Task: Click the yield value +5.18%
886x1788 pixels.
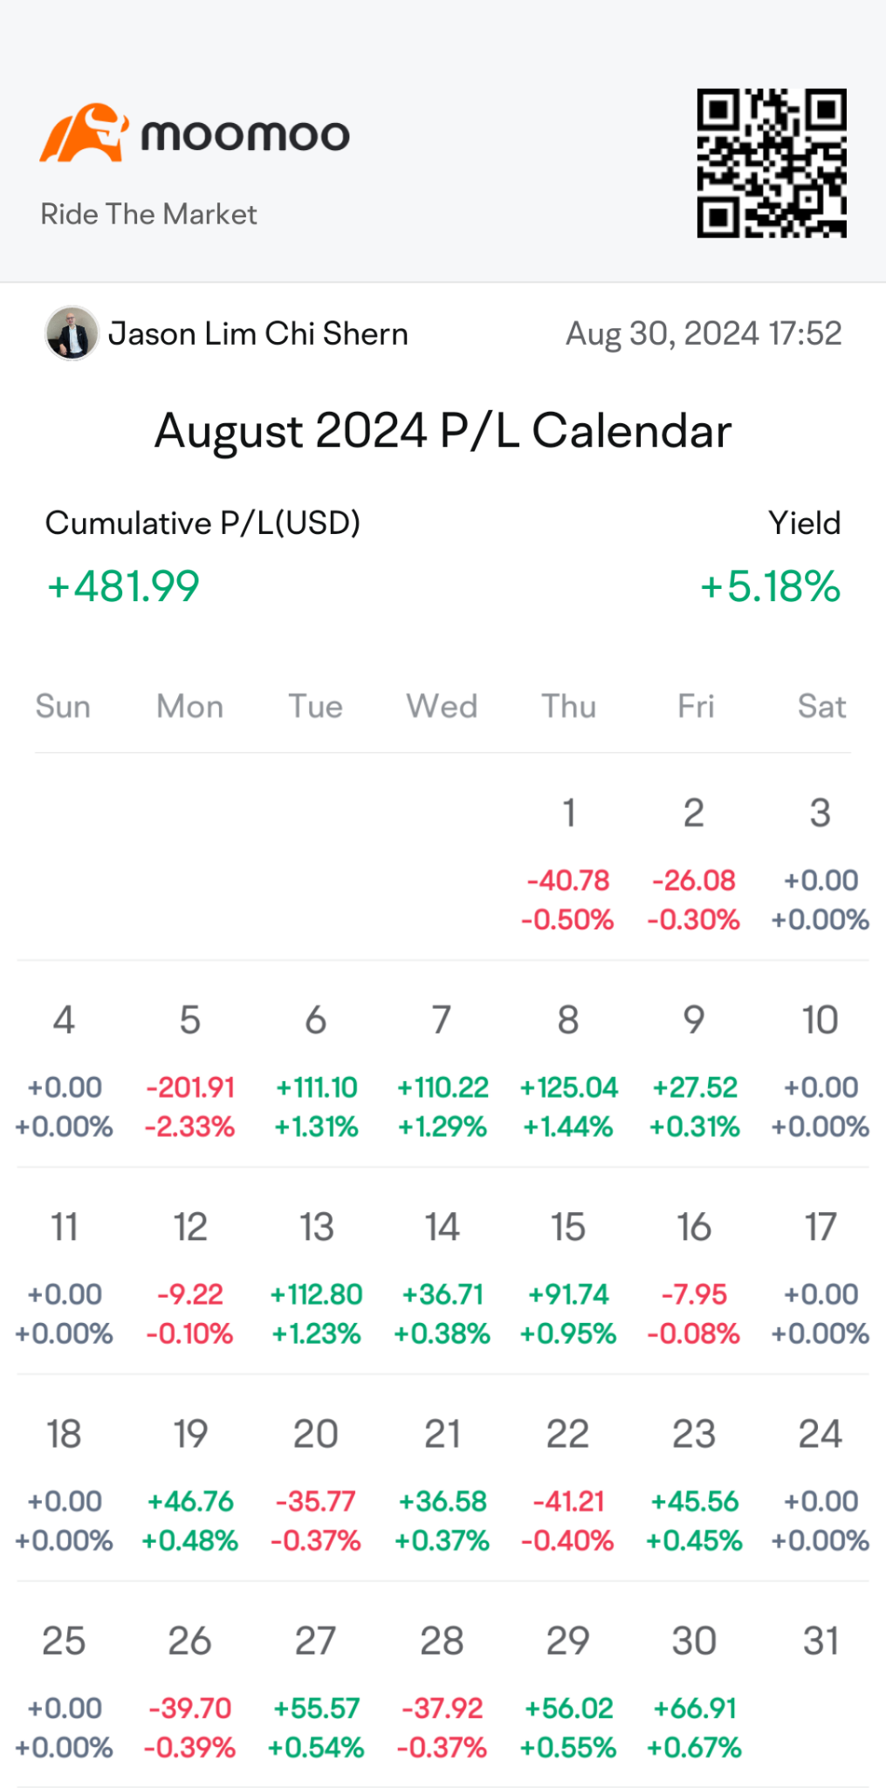Action: pos(770,586)
